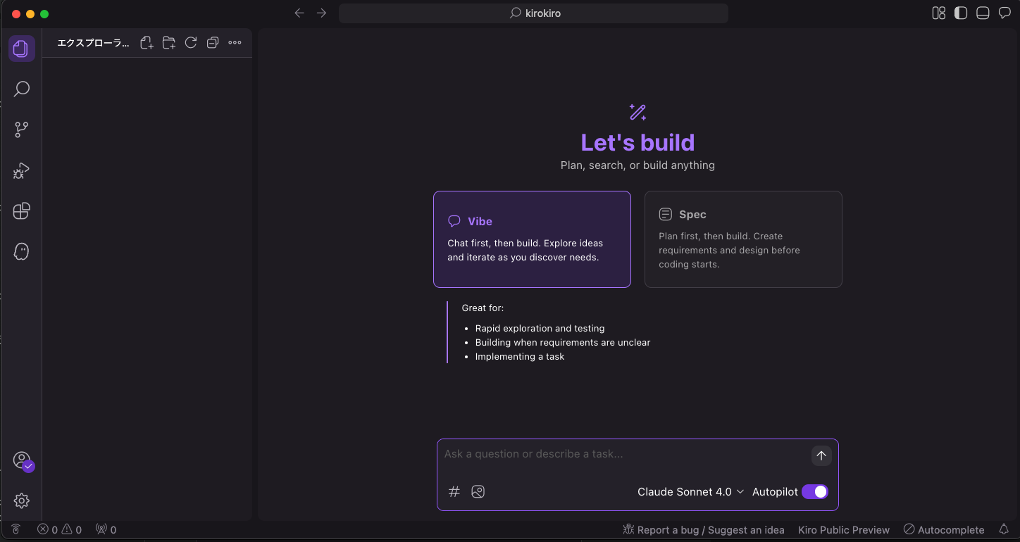Open the Manage settings gear
1020x542 pixels.
click(21, 500)
